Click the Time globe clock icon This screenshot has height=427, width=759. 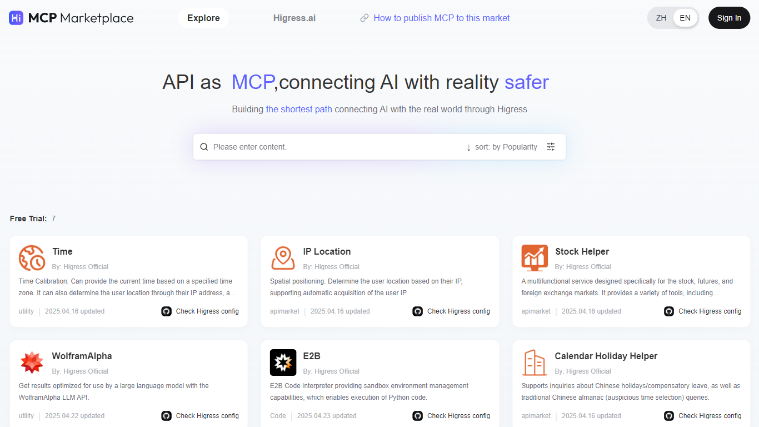(x=32, y=258)
